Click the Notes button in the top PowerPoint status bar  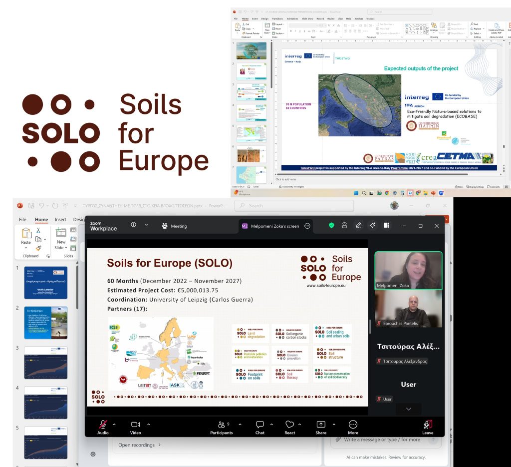tap(459, 187)
